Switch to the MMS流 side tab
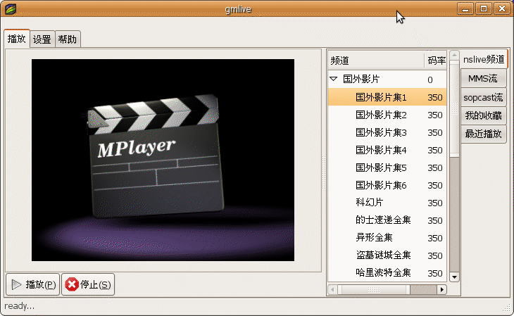The image size is (514, 316). [x=483, y=78]
